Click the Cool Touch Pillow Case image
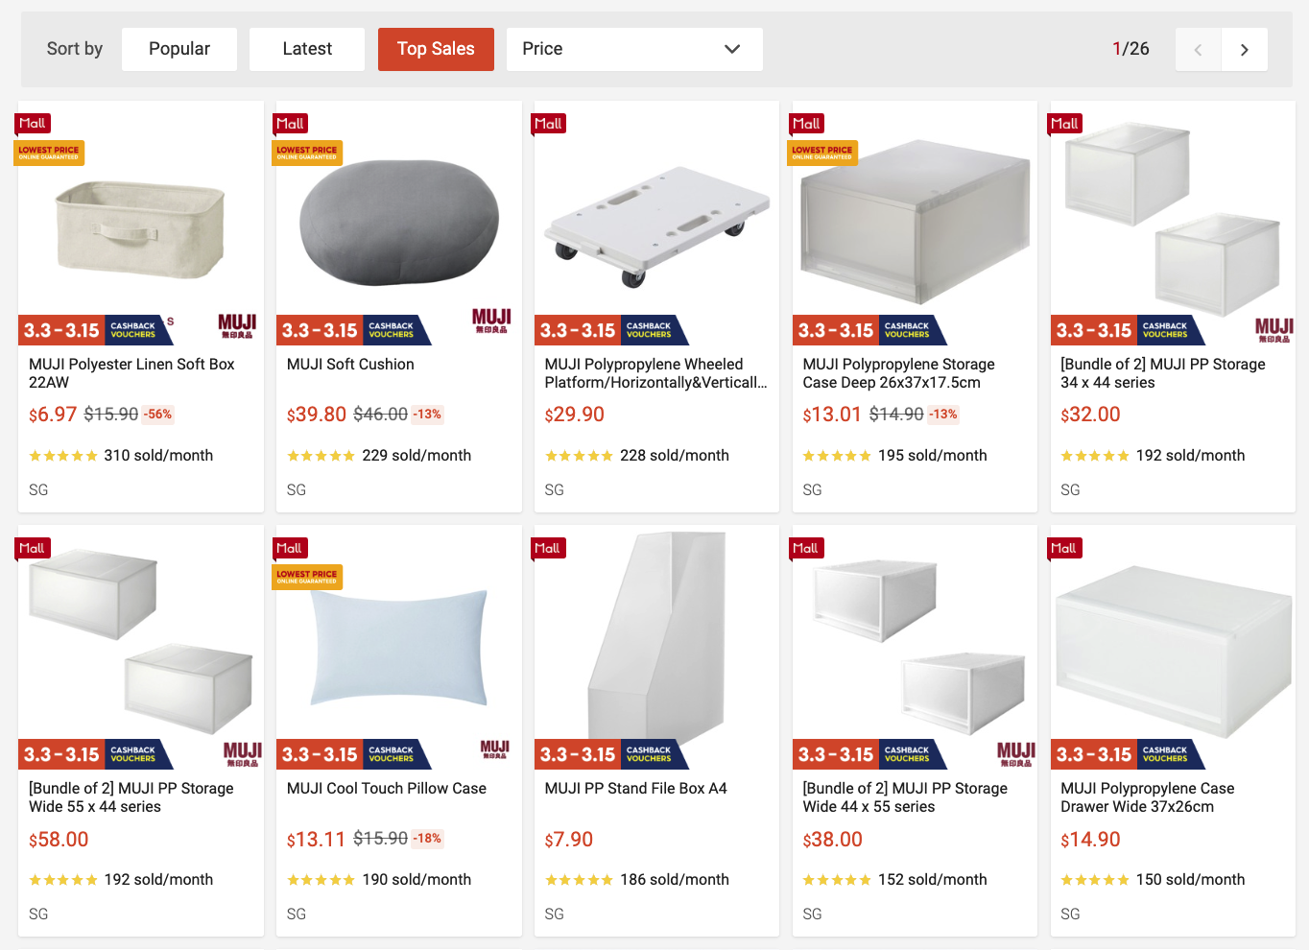Screen dimensions: 1309x950 point(399,648)
